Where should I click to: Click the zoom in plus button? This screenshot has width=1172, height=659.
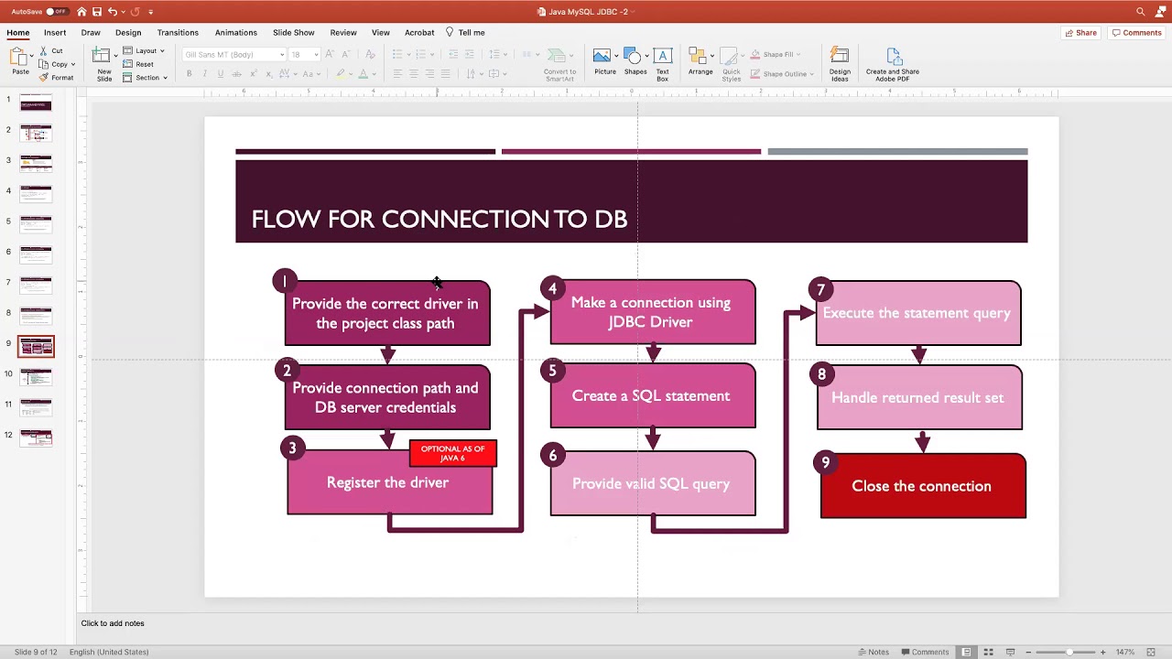[1102, 652]
